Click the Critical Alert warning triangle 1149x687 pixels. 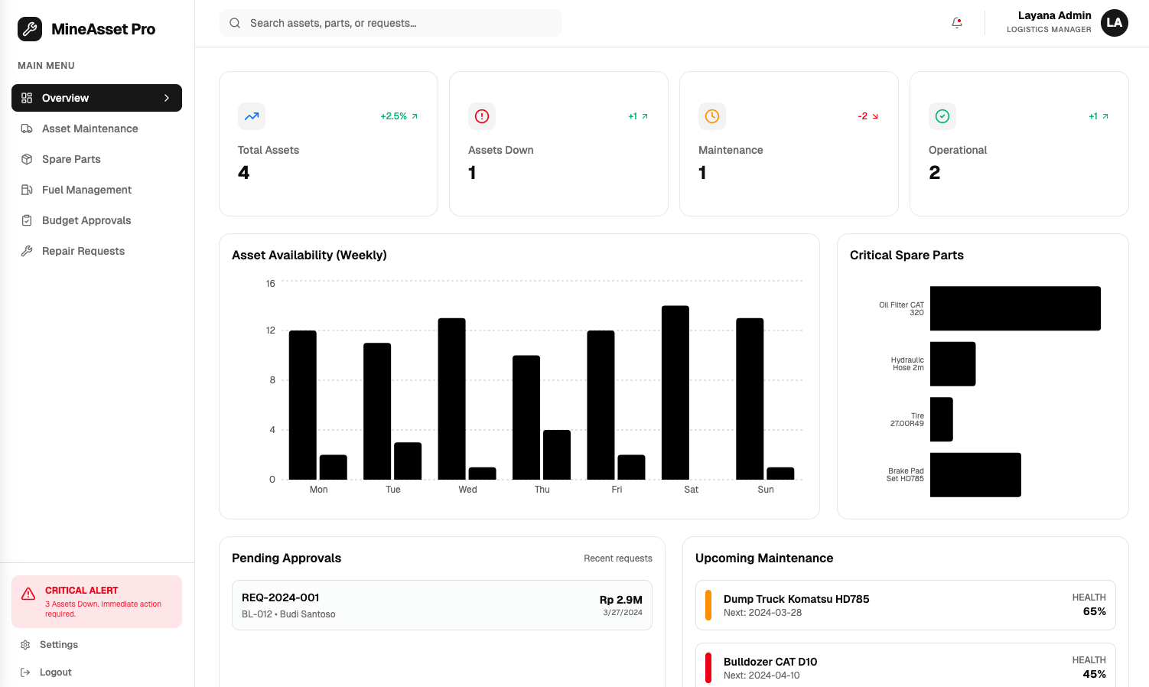pyautogui.click(x=28, y=594)
